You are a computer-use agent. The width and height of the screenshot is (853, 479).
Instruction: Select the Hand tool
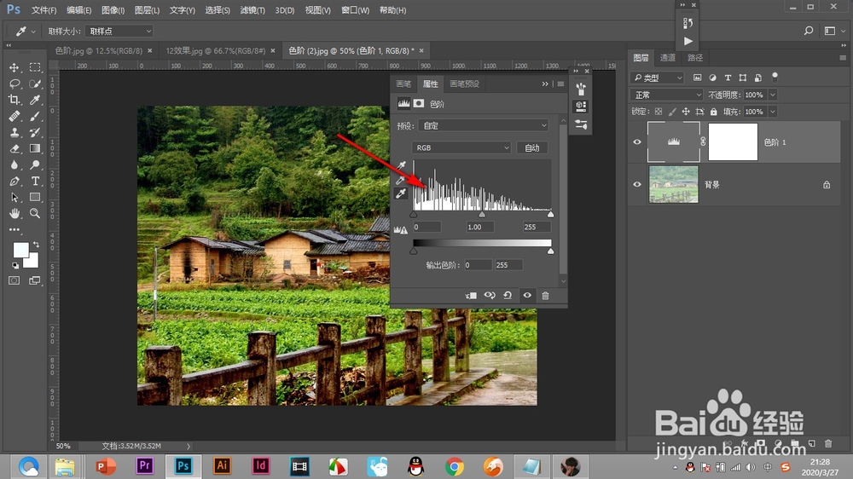tap(15, 213)
